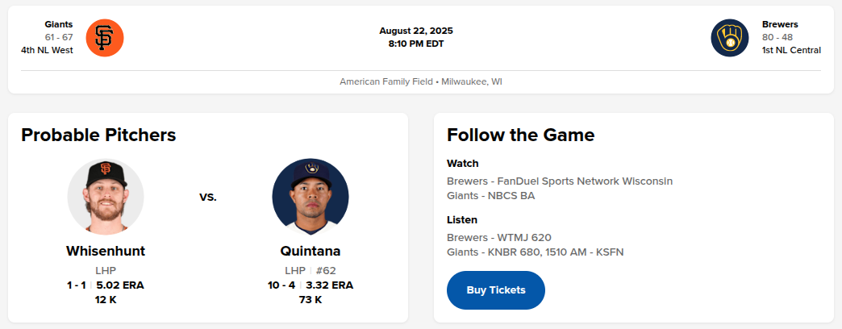Click the Brewers team logo
The width and height of the screenshot is (842, 329).
[x=730, y=37]
